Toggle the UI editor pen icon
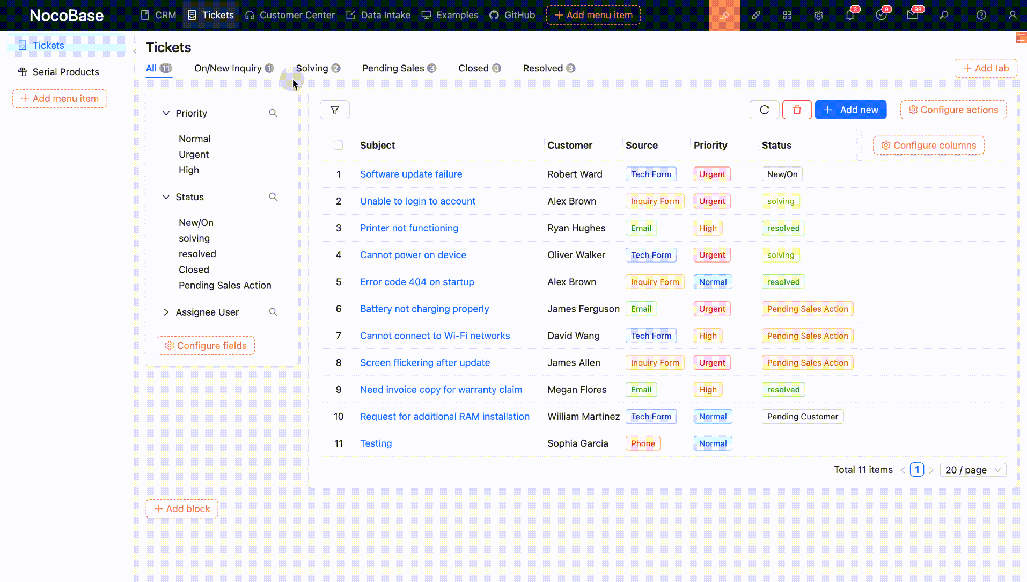Image resolution: width=1027 pixels, height=582 pixels. coord(724,15)
